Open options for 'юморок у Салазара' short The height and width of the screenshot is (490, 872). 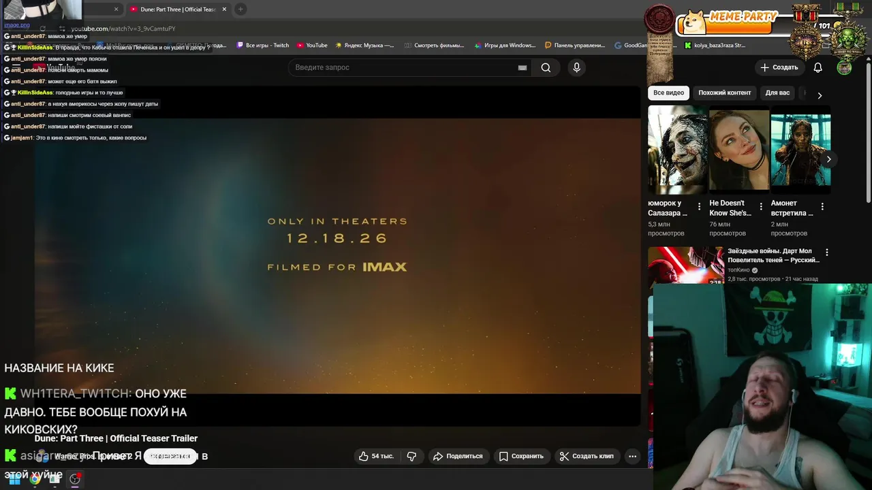click(x=699, y=206)
